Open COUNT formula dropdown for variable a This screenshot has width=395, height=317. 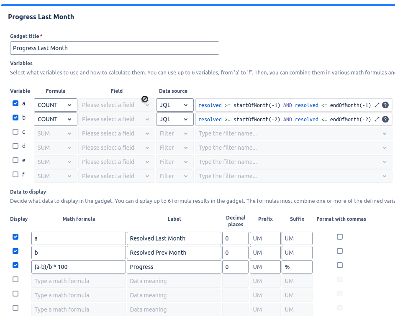click(x=55, y=105)
